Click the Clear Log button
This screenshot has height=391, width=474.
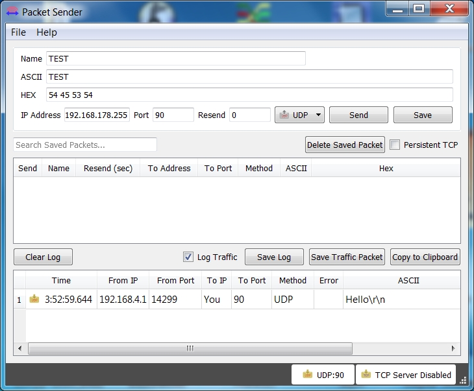(x=43, y=257)
